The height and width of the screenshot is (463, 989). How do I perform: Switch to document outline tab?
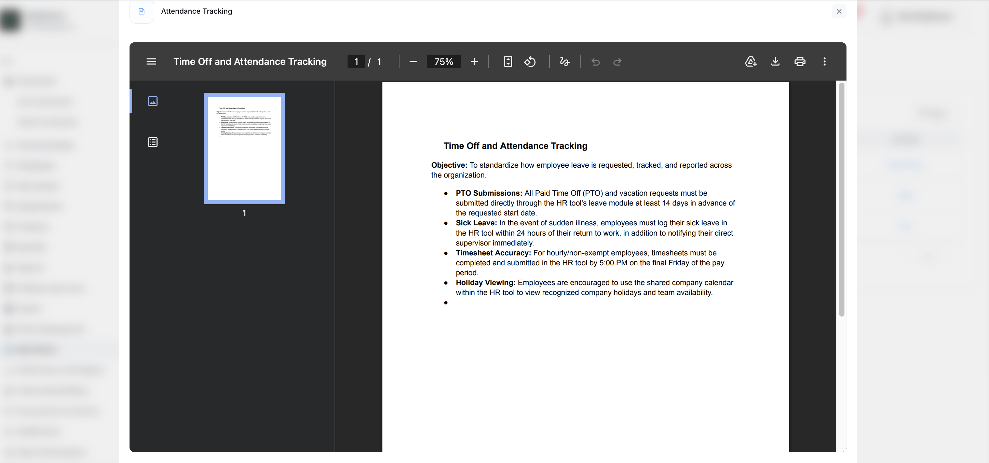[153, 142]
